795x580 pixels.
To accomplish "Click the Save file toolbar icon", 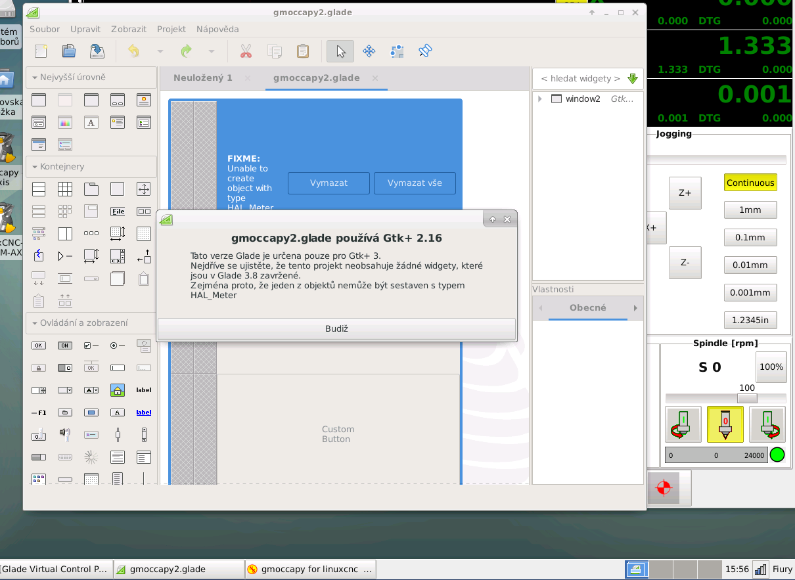I will (97, 51).
